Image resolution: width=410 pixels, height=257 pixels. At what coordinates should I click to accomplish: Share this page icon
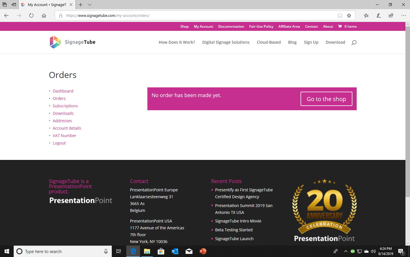tap(391, 15)
